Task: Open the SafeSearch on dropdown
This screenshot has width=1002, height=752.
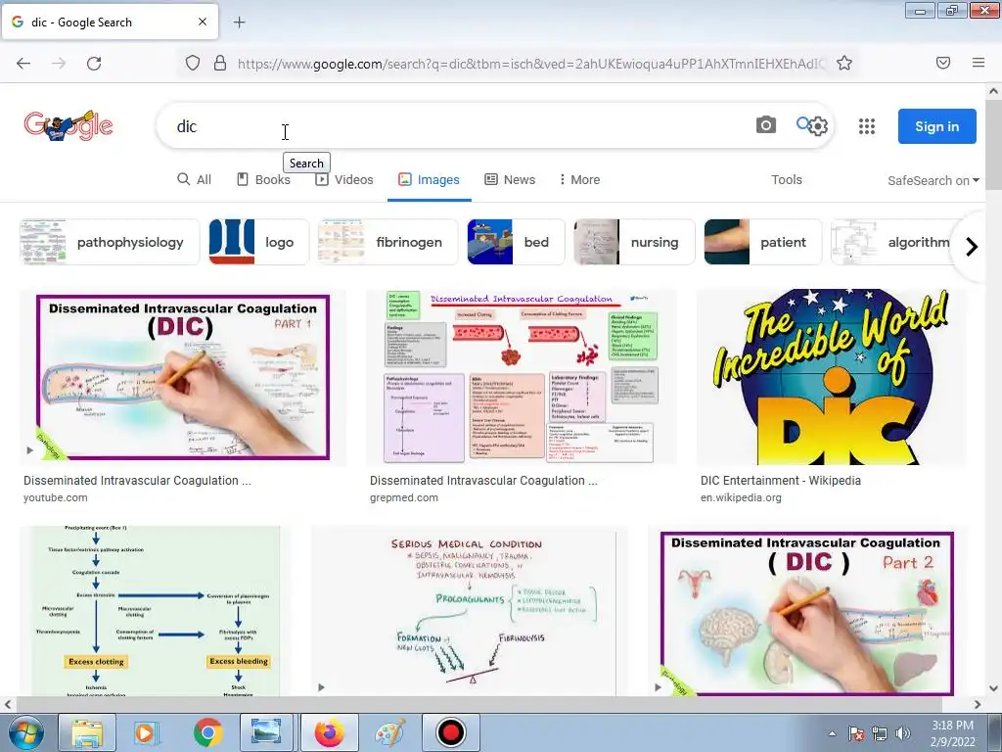Action: coord(933,180)
